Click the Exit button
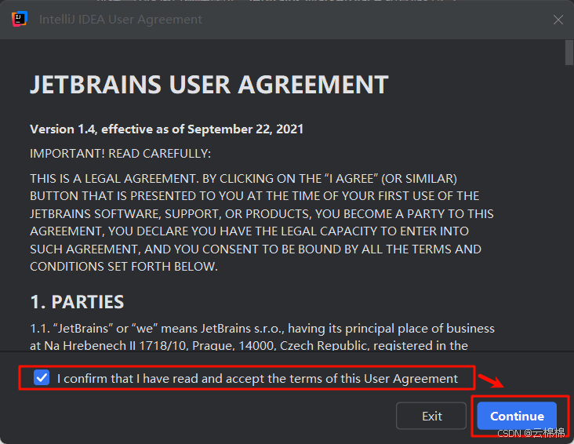574x444 pixels. [431, 417]
